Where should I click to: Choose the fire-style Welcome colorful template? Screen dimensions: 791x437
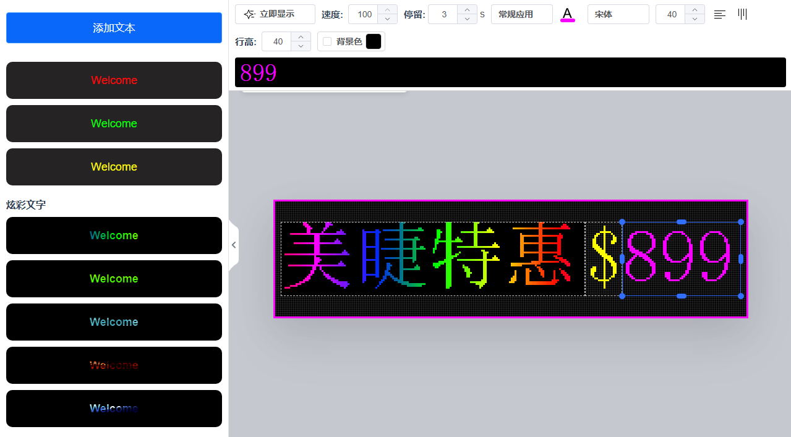coord(114,365)
